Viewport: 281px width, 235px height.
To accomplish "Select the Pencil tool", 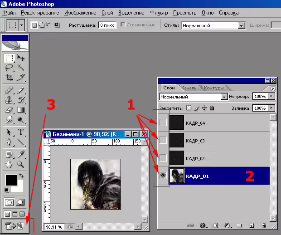I will [x=20, y=90].
